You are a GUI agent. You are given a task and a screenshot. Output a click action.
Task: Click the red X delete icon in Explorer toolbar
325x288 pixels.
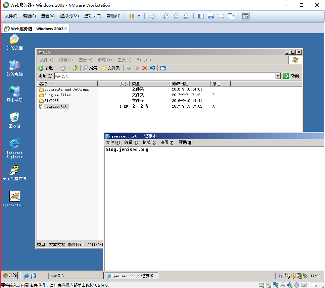tap(145, 68)
